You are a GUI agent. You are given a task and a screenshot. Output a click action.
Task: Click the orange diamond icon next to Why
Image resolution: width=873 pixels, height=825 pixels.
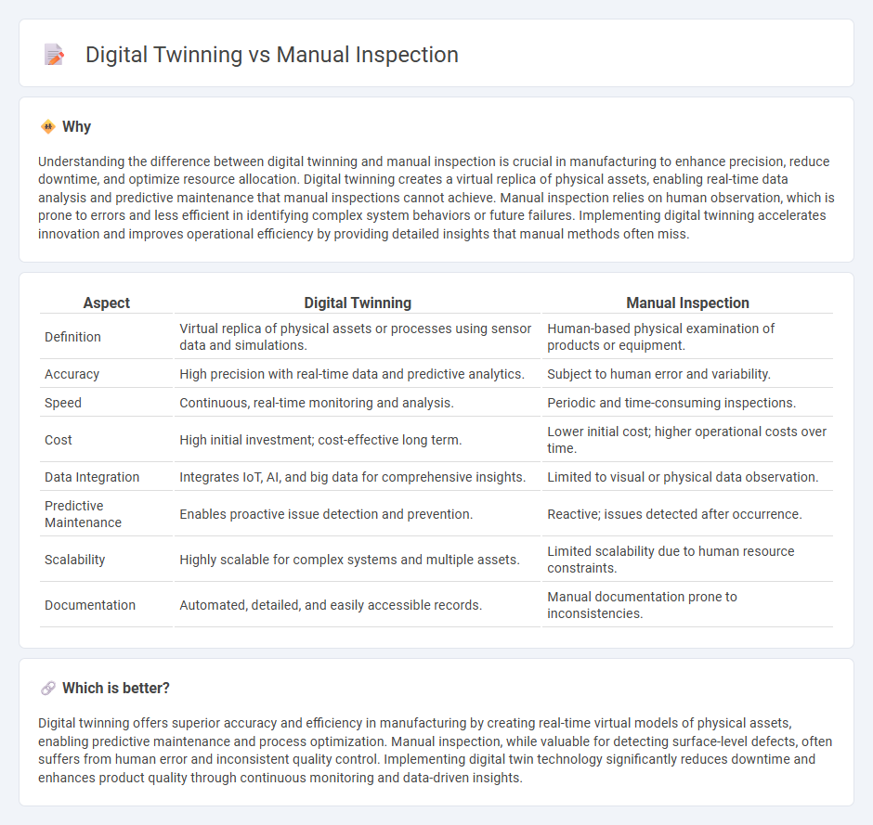click(48, 127)
